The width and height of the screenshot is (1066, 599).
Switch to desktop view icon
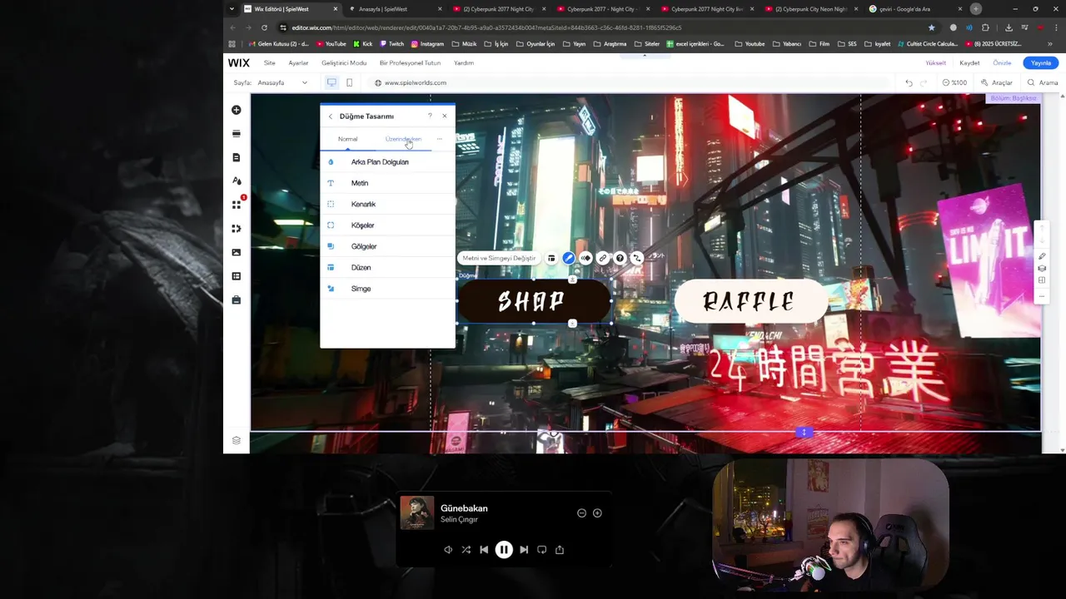tap(331, 82)
